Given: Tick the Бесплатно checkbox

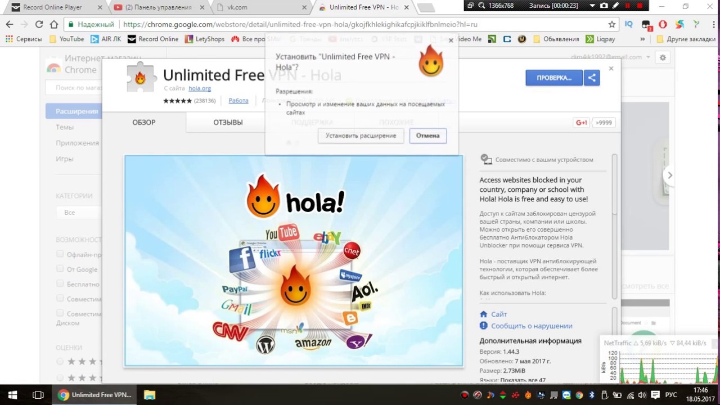Looking at the screenshot, I should [x=60, y=283].
